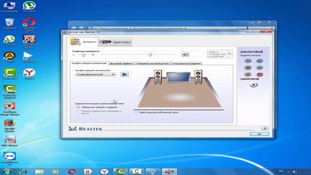Open AIDA64 Extreme desktop shortcut
The width and height of the screenshot is (311, 175).
pyautogui.click(x=29, y=42)
